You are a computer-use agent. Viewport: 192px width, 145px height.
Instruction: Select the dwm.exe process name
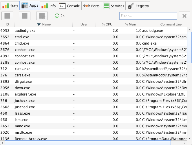(x=22, y=88)
